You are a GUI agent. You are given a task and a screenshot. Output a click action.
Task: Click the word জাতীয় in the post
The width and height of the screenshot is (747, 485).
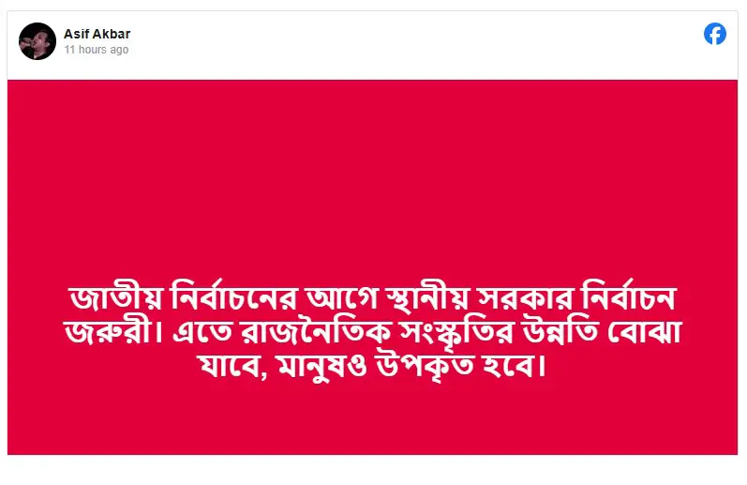116,297
